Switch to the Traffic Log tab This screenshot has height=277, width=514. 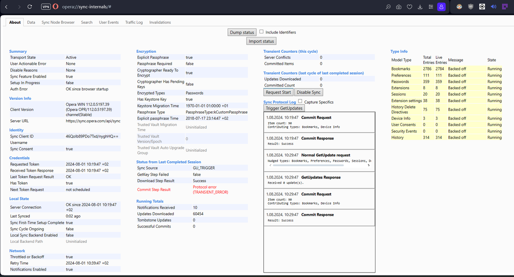[134, 23]
